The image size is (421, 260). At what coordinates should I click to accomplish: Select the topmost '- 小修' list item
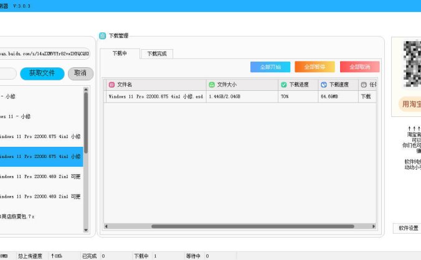point(41,96)
